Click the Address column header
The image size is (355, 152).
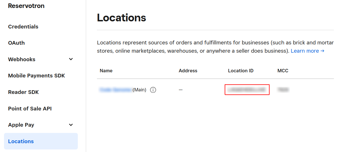coord(188,71)
